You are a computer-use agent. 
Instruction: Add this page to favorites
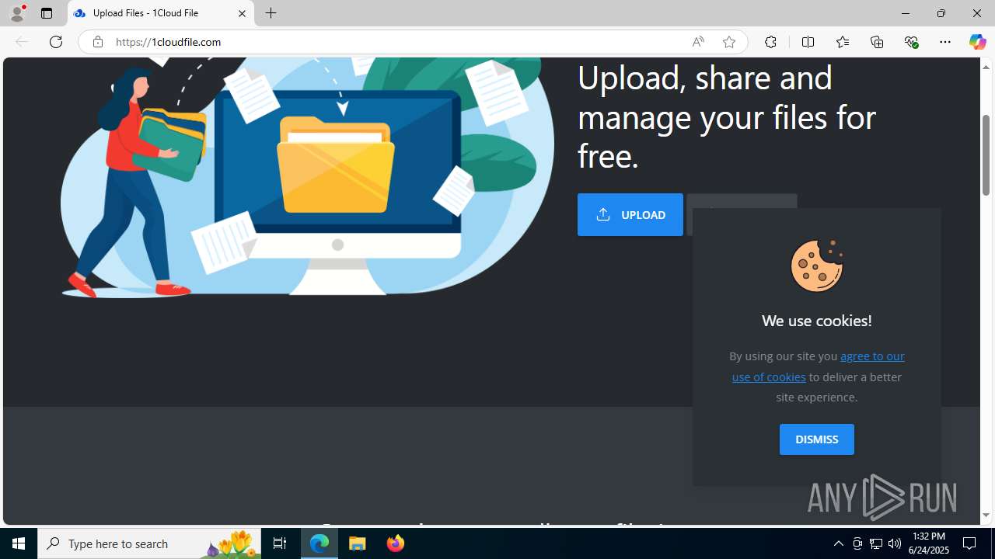[728, 42]
